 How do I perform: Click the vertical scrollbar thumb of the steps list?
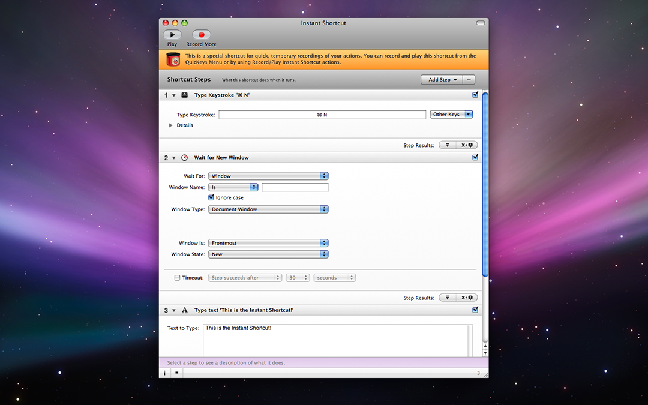tap(485, 185)
